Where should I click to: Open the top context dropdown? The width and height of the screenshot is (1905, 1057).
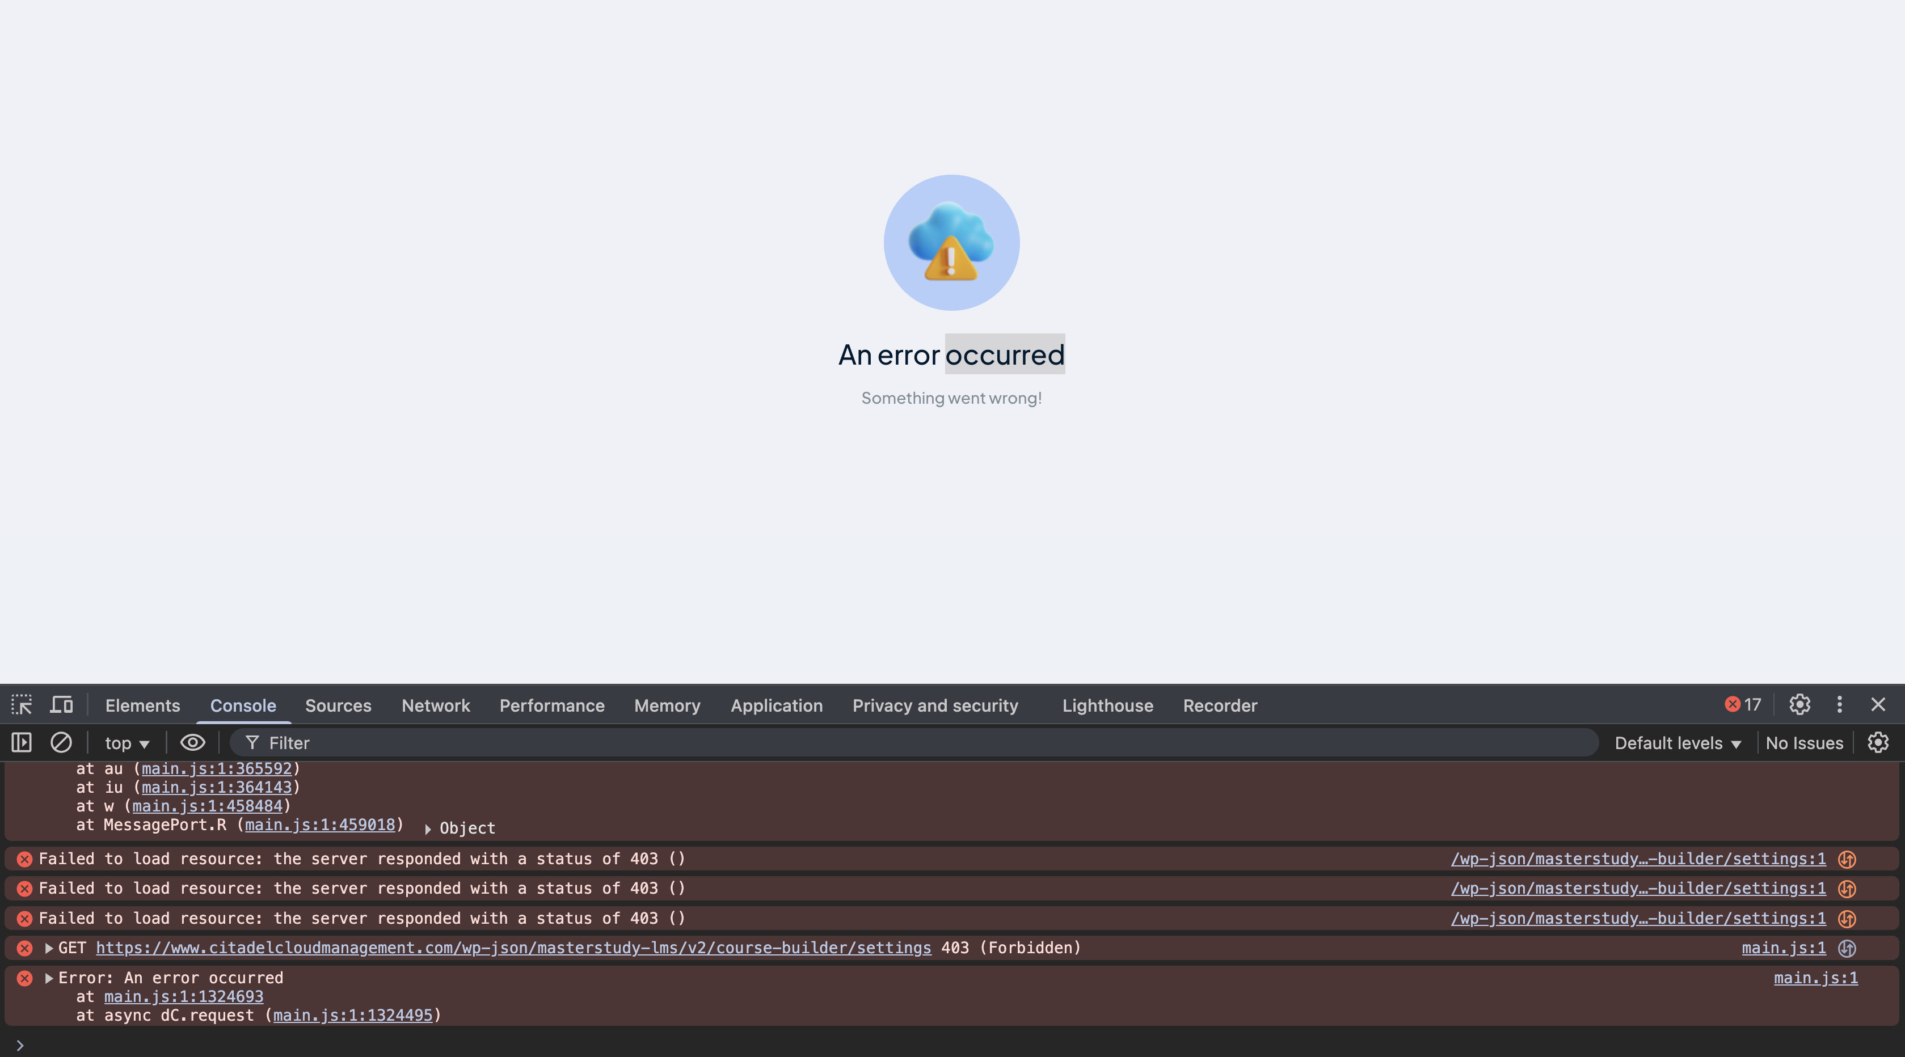[x=127, y=743]
